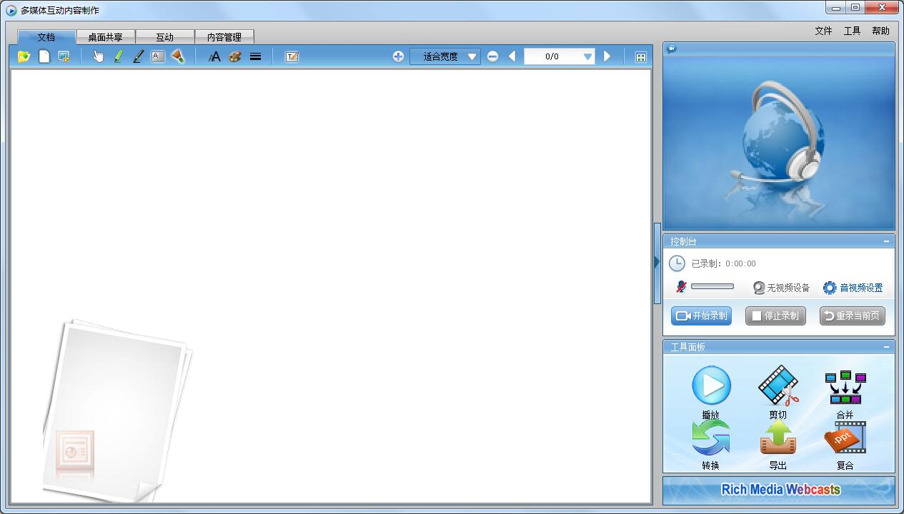Image resolution: width=904 pixels, height=514 pixels.
Task: Open the 0/0 page number dropdown
Action: tap(587, 57)
